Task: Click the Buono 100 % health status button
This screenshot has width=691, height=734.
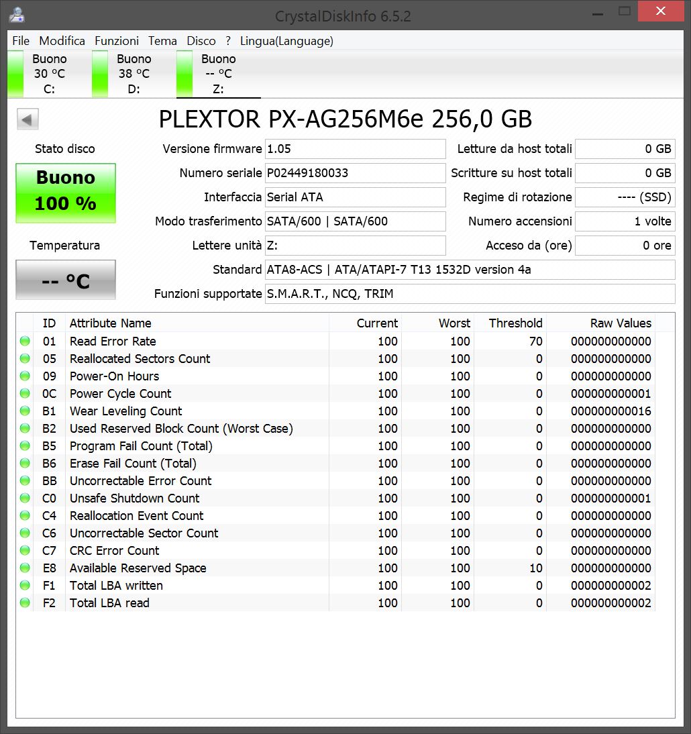Action: (66, 193)
